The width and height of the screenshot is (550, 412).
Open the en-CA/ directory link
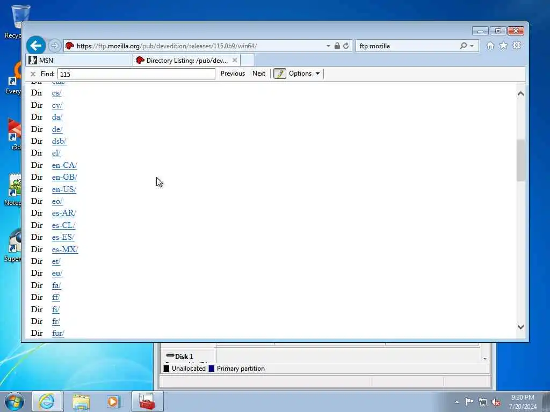pos(64,165)
